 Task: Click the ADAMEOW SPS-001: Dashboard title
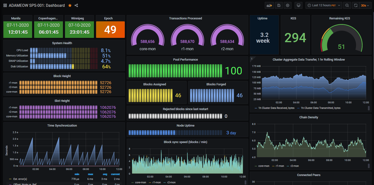click(37, 5)
